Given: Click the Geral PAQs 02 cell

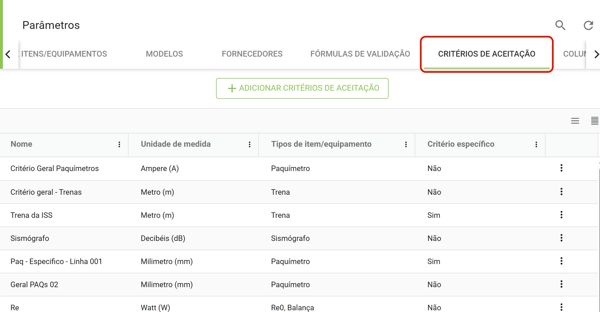Looking at the screenshot, I should pos(34,285).
